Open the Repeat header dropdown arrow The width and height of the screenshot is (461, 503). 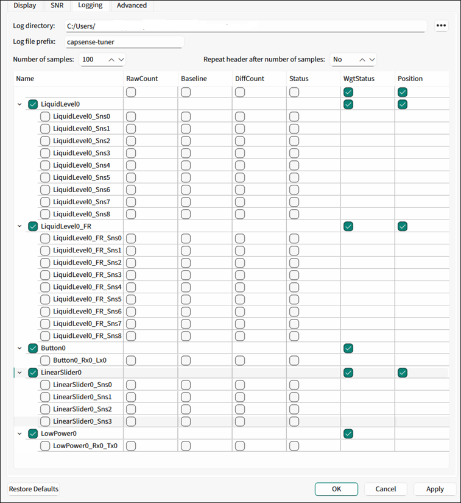(x=371, y=59)
